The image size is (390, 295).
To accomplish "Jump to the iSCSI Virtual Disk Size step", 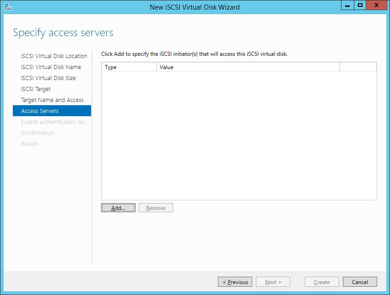I will (49, 78).
